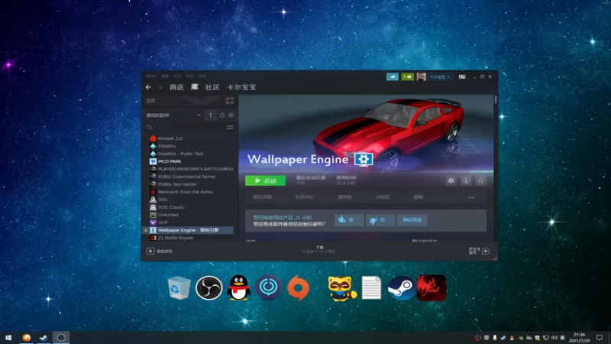The height and width of the screenshot is (344, 611).
Task: Open Recycle Bin in desktop dock
Action: [x=179, y=288]
